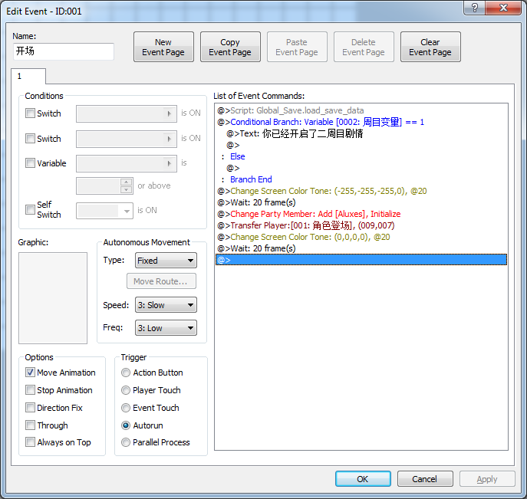The image size is (527, 499).
Task: Select the empty @> line under the Text command
Action: tap(361, 145)
